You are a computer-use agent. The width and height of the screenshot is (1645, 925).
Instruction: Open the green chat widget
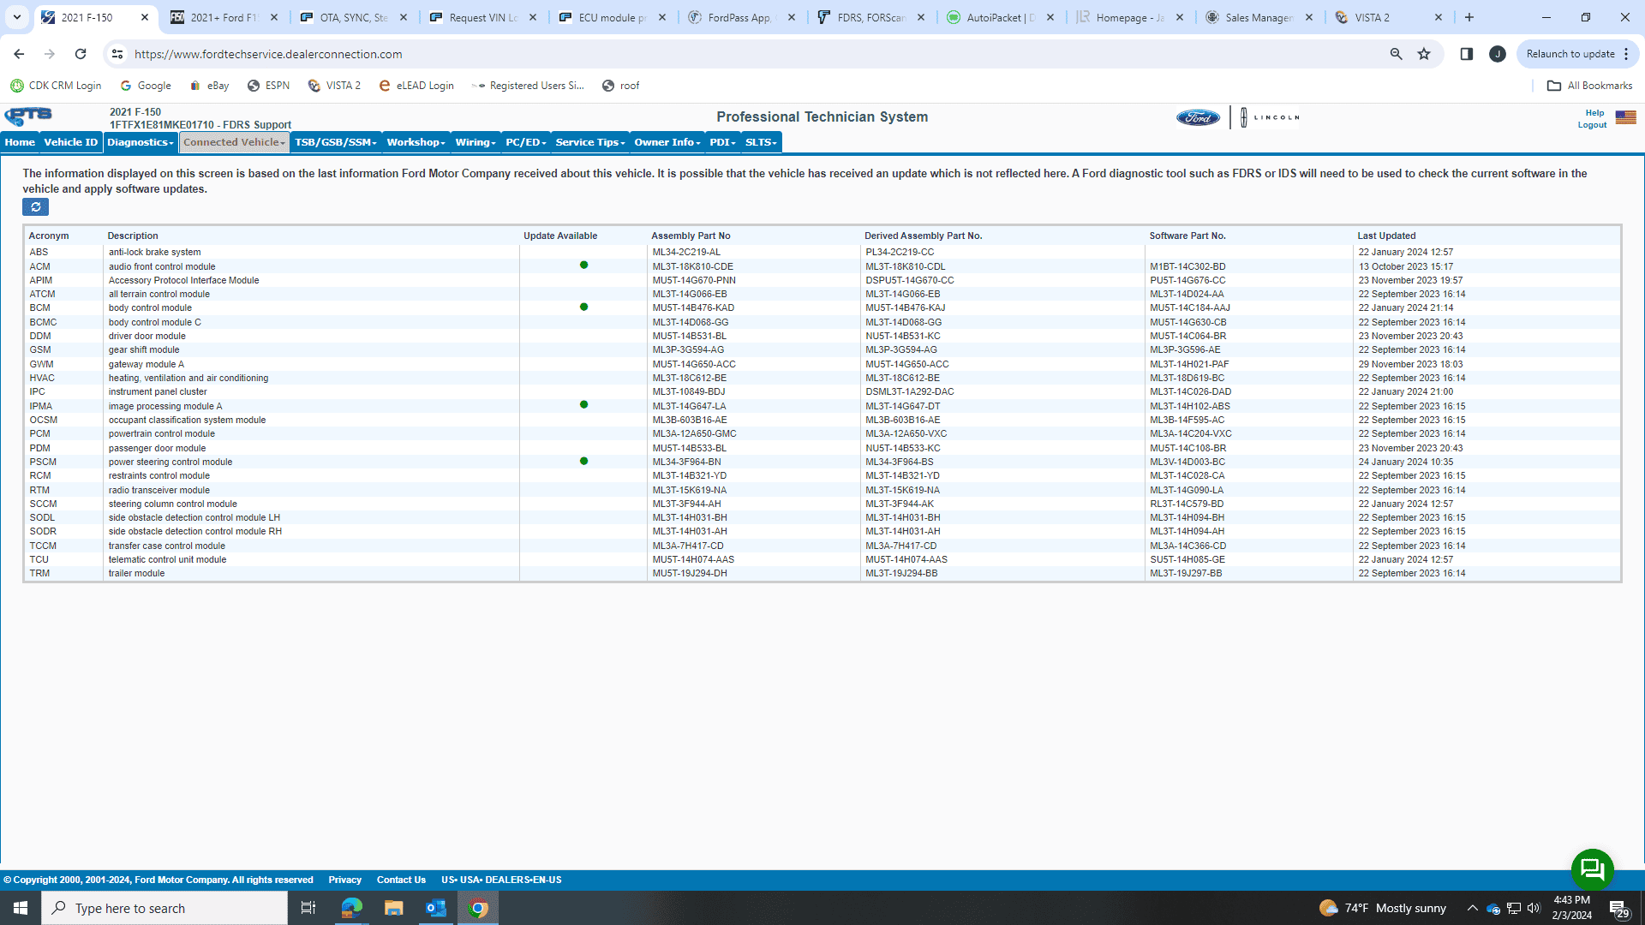1592,869
